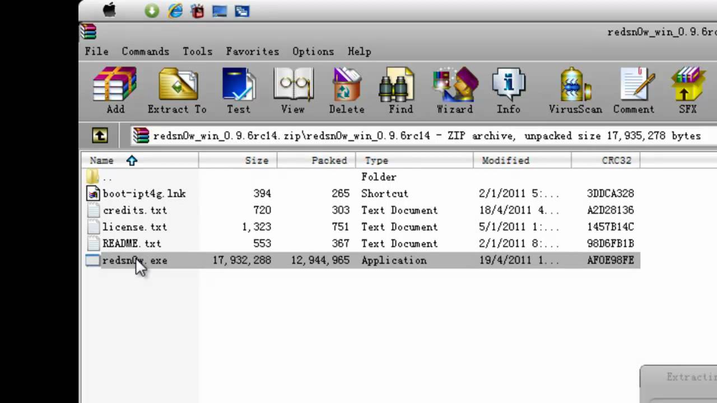Click the red media app icon in top bar
This screenshot has width=717, height=403.
[198, 11]
